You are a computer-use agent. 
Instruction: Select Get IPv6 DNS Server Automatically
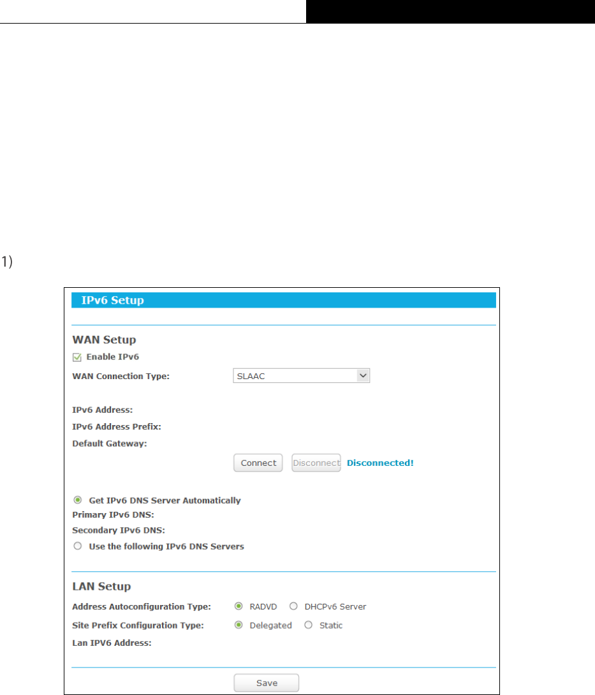click(x=78, y=500)
